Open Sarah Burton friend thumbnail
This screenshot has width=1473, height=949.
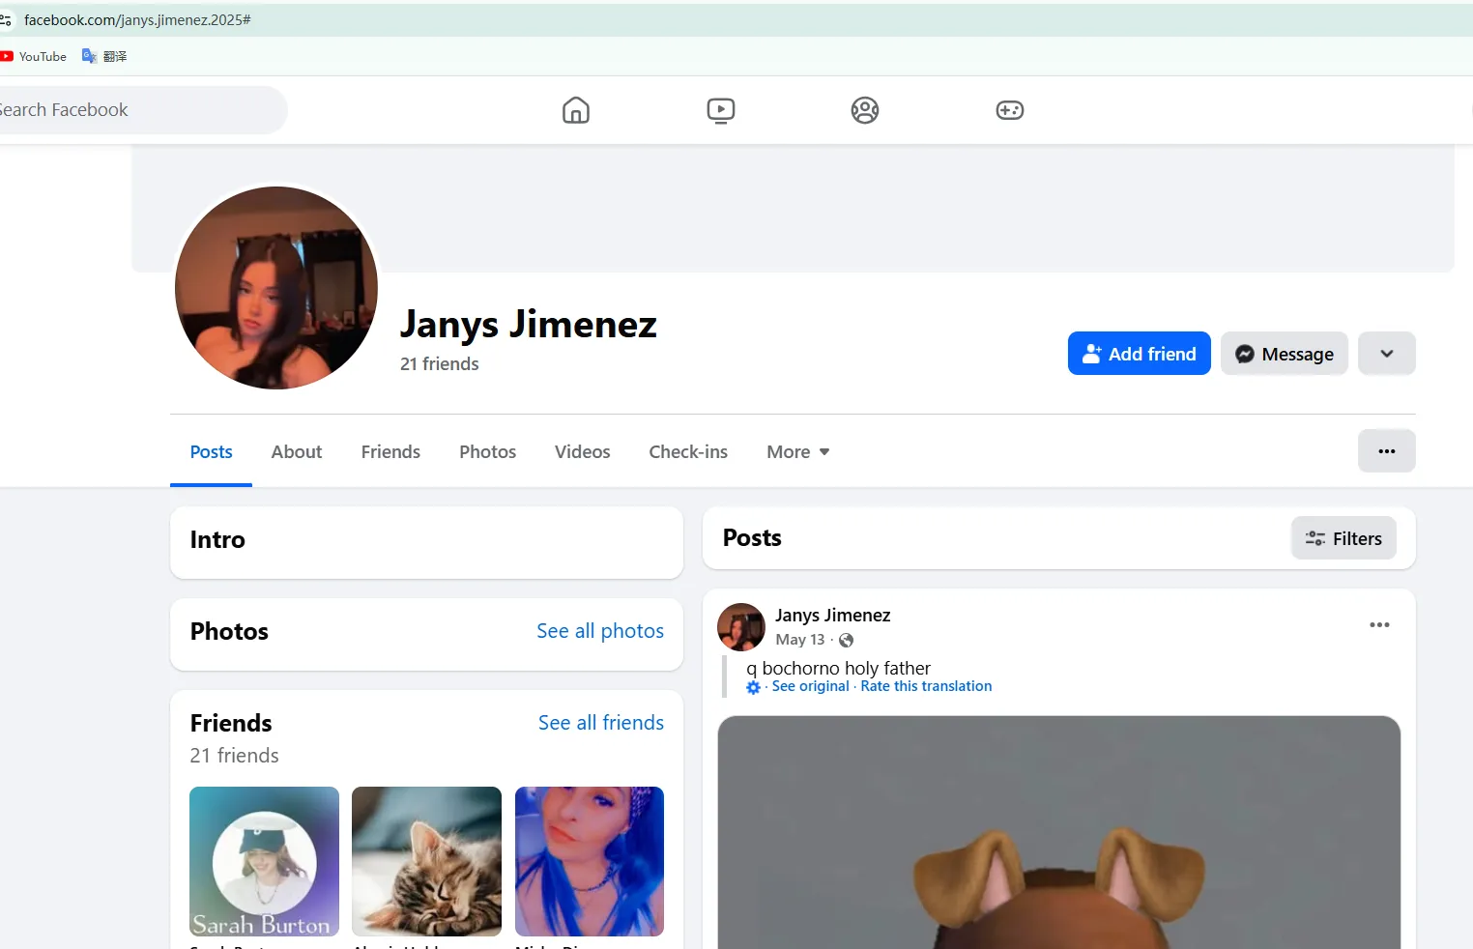tap(264, 861)
